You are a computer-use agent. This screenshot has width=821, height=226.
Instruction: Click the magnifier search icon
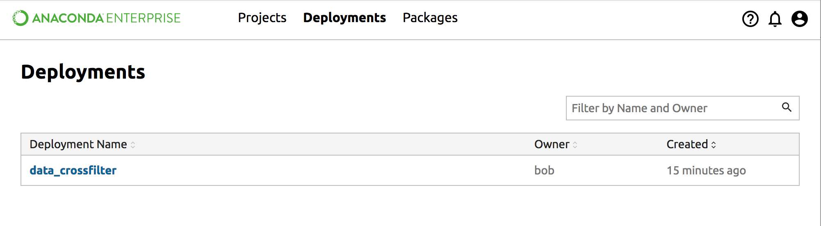(786, 107)
